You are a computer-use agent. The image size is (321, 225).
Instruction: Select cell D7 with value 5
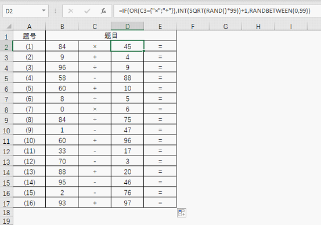[x=127, y=99]
